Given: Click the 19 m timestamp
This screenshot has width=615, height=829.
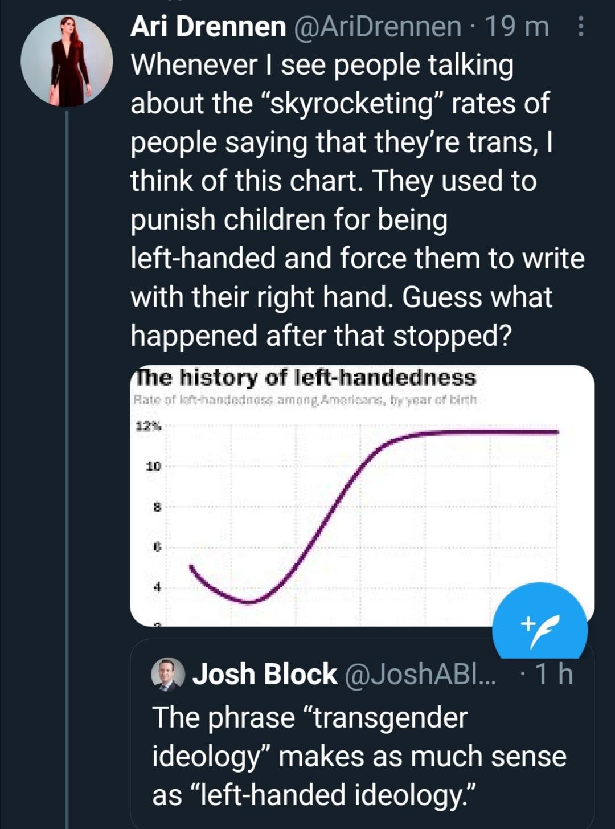Looking at the screenshot, I should pos(516,27).
